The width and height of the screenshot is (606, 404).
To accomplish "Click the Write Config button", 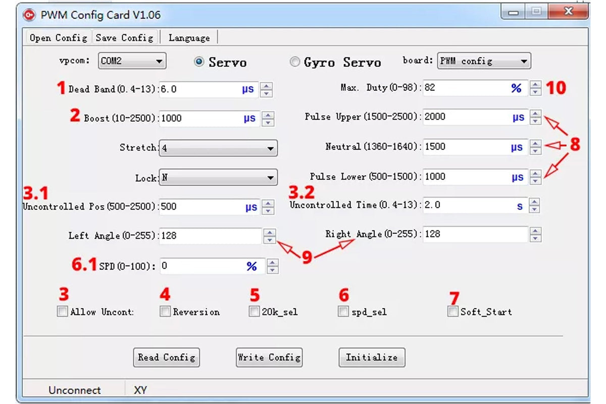I will click(x=269, y=358).
